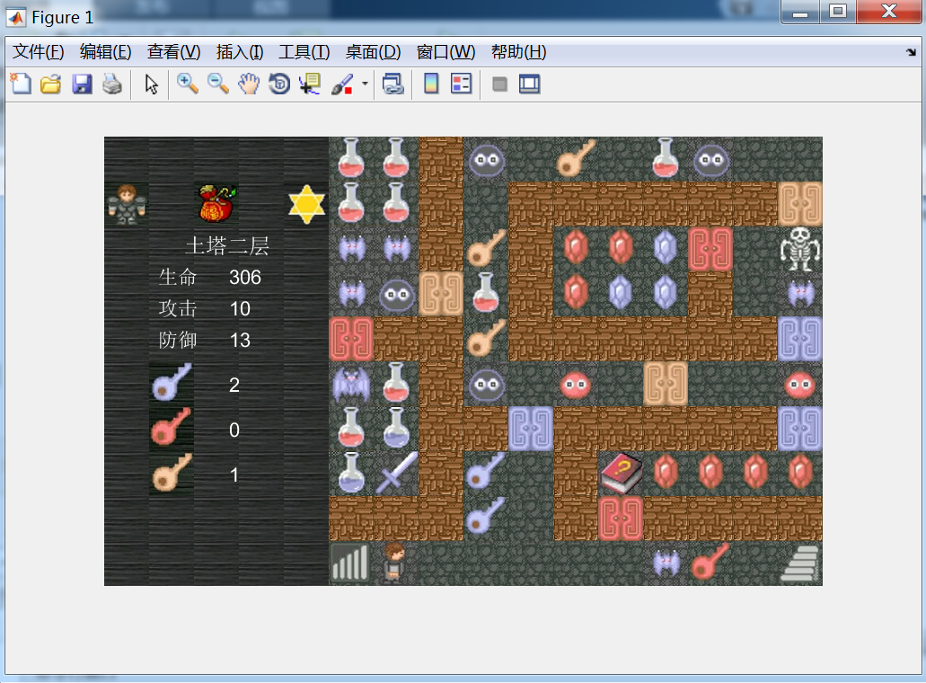The image size is (926, 683).
Task: Open the 帮助(H) menu
Action: [518, 52]
